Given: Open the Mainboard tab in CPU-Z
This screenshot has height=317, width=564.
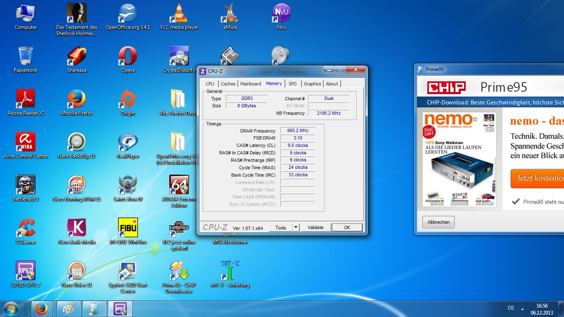Looking at the screenshot, I should point(251,84).
